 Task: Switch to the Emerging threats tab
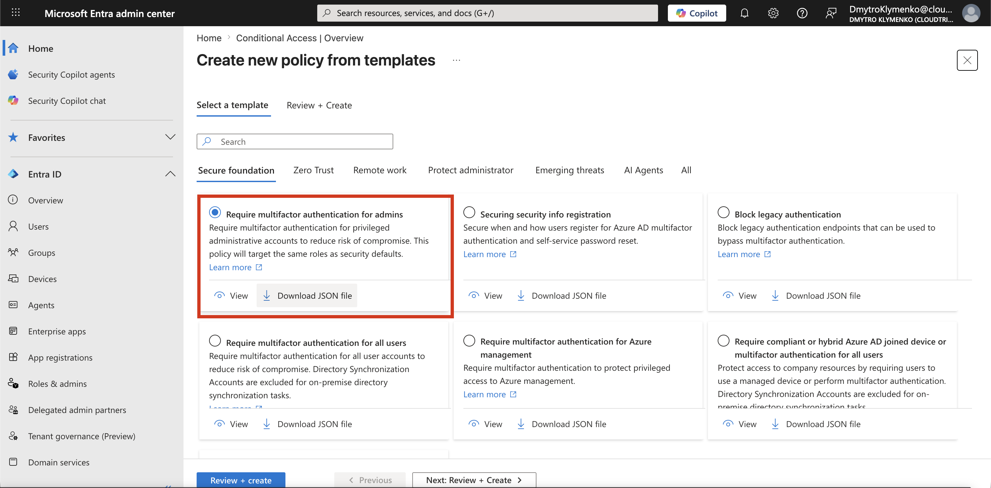569,170
